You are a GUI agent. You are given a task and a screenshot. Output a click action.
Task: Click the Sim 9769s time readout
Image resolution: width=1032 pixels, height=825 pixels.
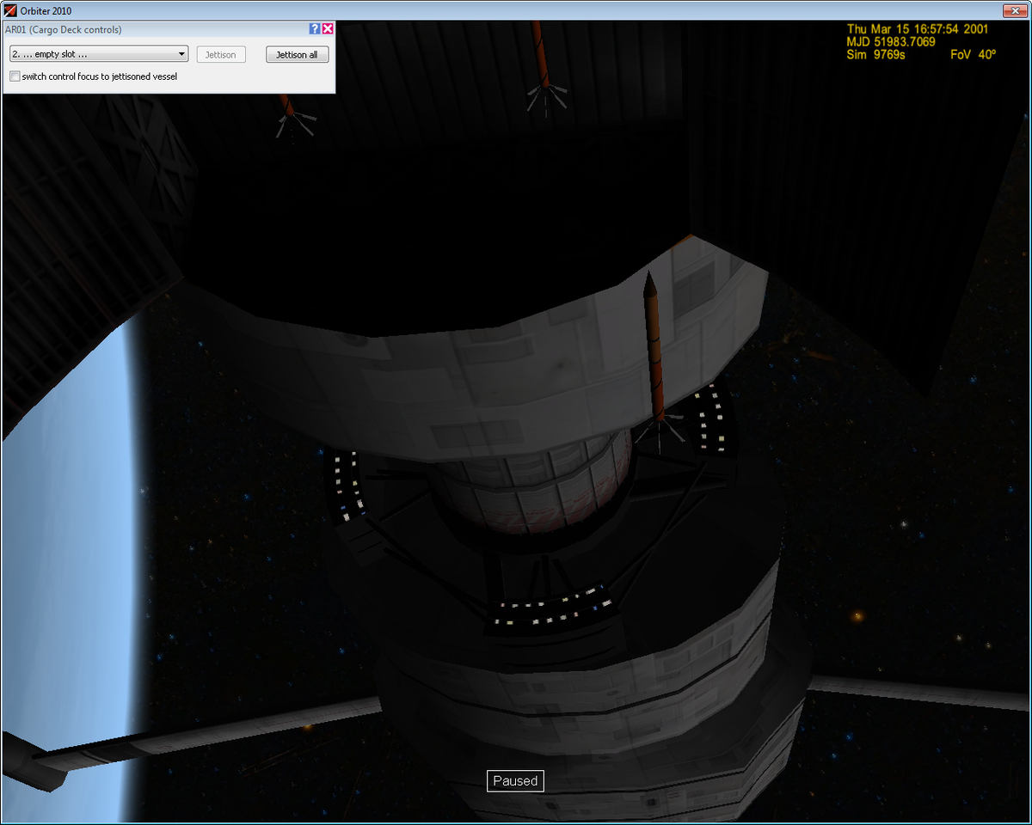point(875,54)
